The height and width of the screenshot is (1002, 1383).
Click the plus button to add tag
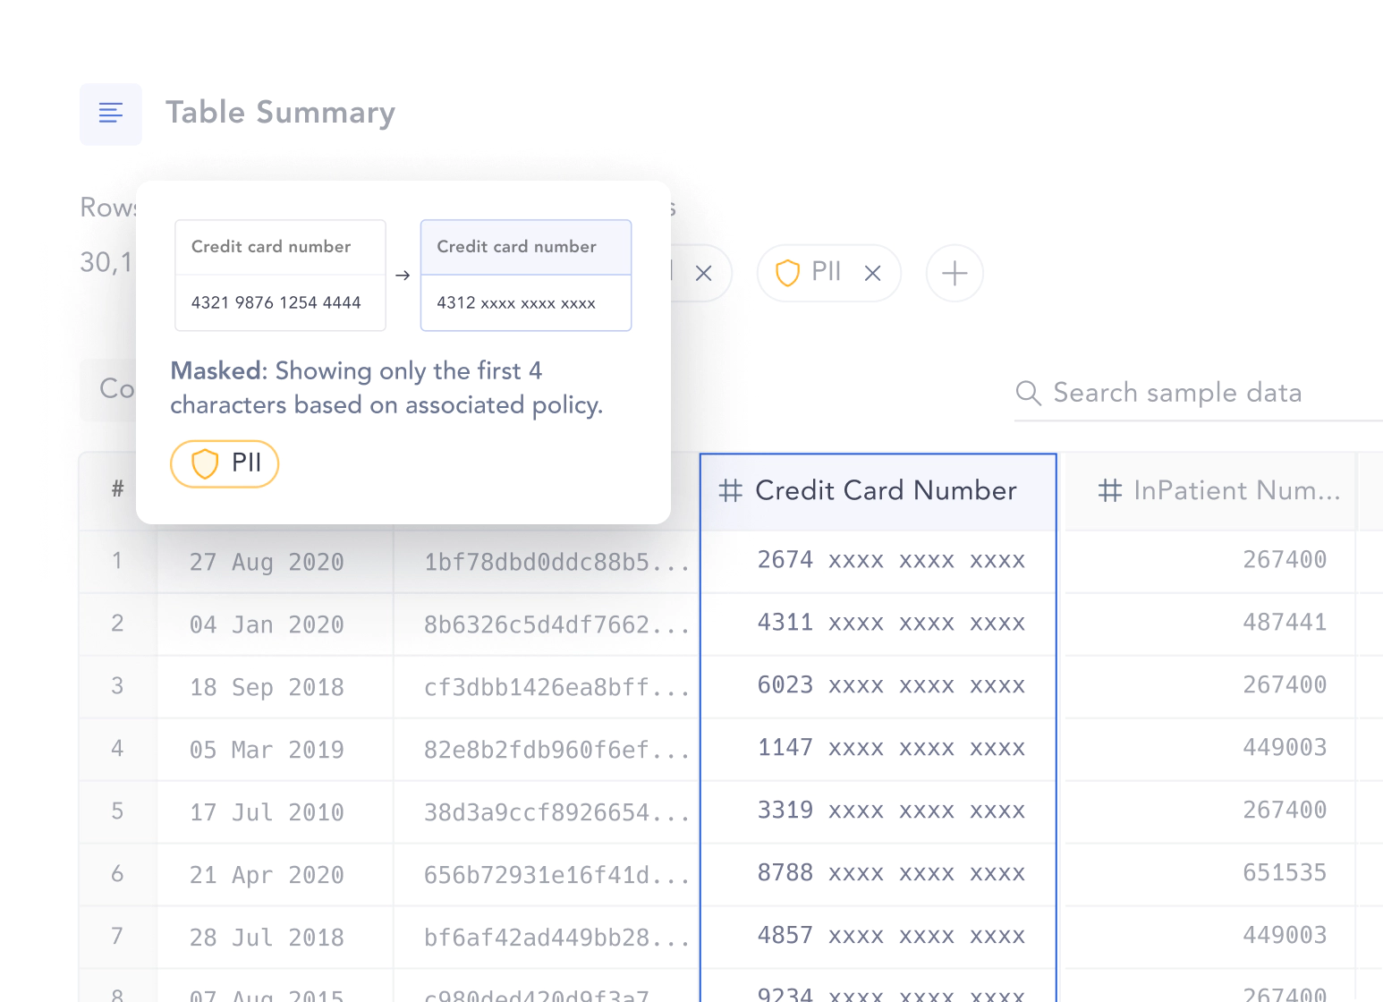(x=955, y=274)
